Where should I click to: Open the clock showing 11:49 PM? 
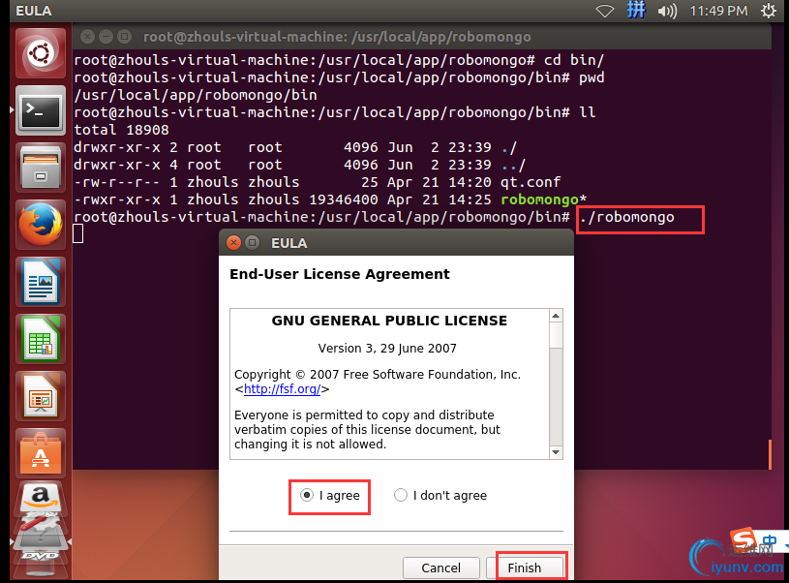pyautogui.click(x=718, y=11)
